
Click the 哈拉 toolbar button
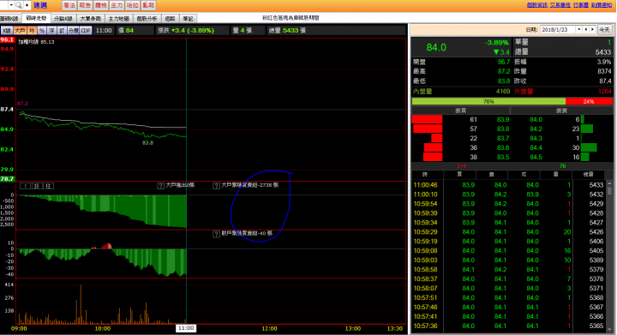pyautogui.click(x=133, y=5)
